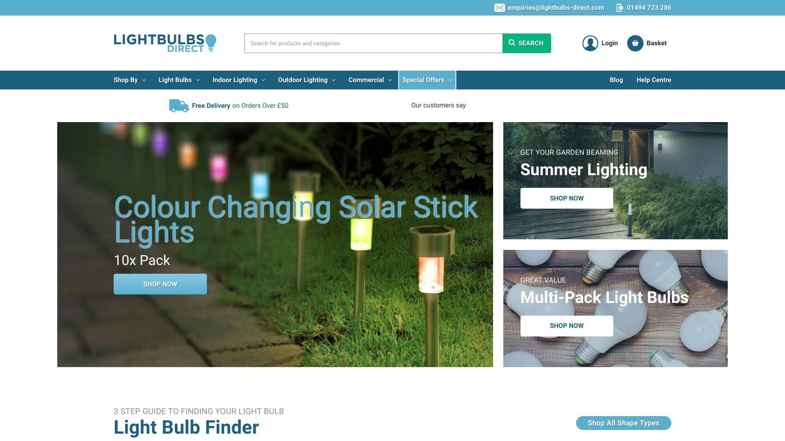Click Shop All Shape Types button
The image size is (785, 441).
click(623, 423)
